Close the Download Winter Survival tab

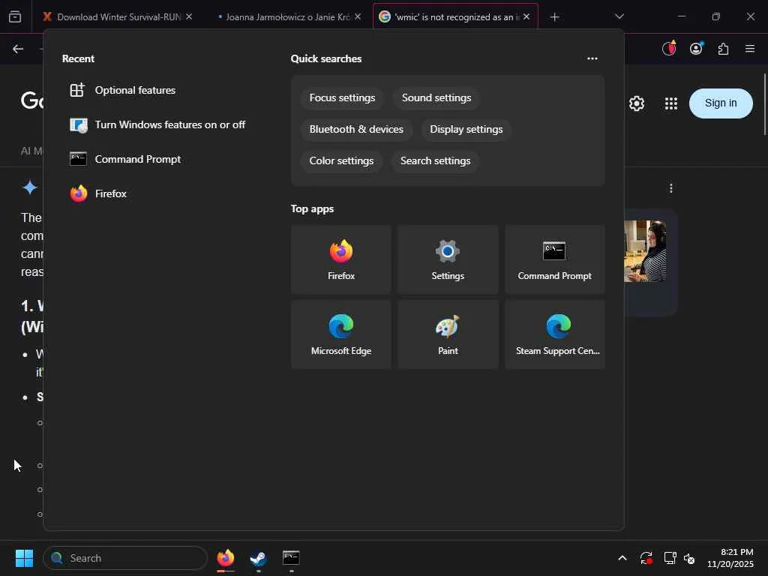189,16
